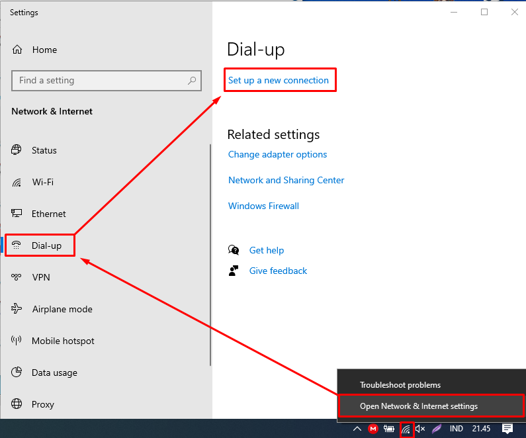
Task: Minimize the Settings window
Action: tap(454, 12)
